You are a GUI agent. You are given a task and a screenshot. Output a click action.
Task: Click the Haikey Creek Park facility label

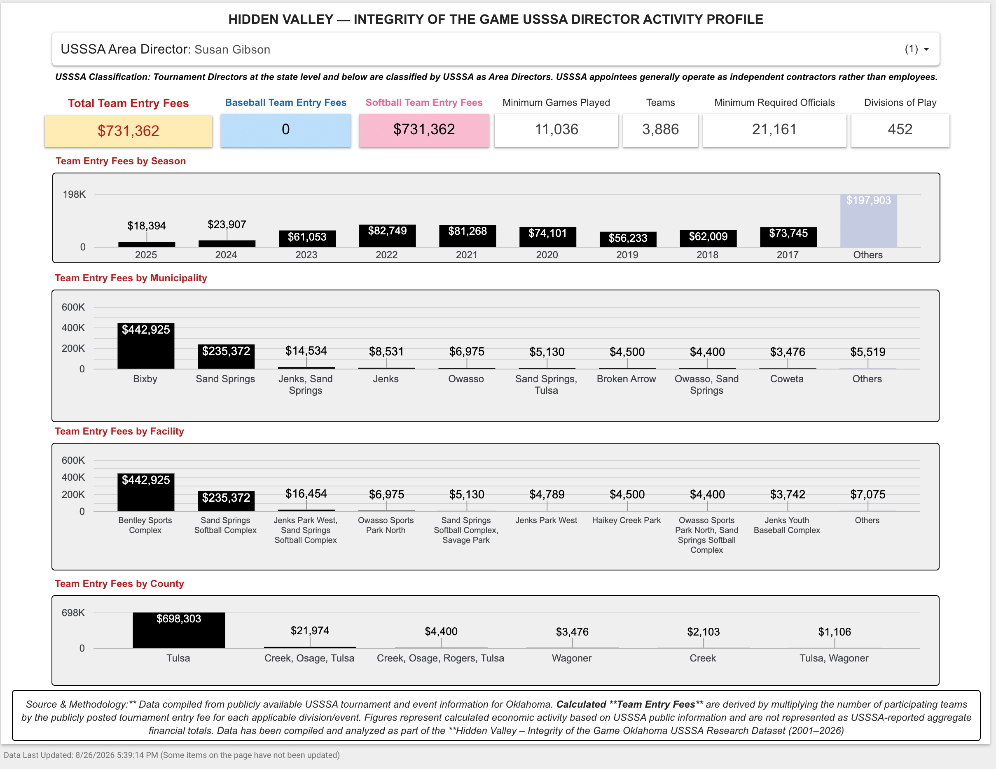627,520
